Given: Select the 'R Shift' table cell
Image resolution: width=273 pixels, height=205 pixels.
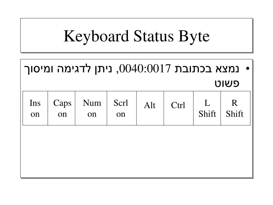Looking at the screenshot, I should [x=235, y=108].
